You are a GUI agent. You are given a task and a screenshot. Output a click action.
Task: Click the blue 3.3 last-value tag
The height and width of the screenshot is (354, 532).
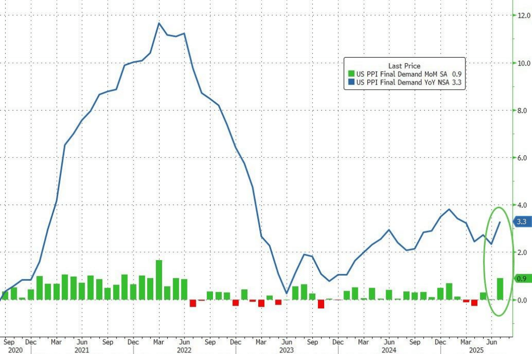click(x=521, y=222)
